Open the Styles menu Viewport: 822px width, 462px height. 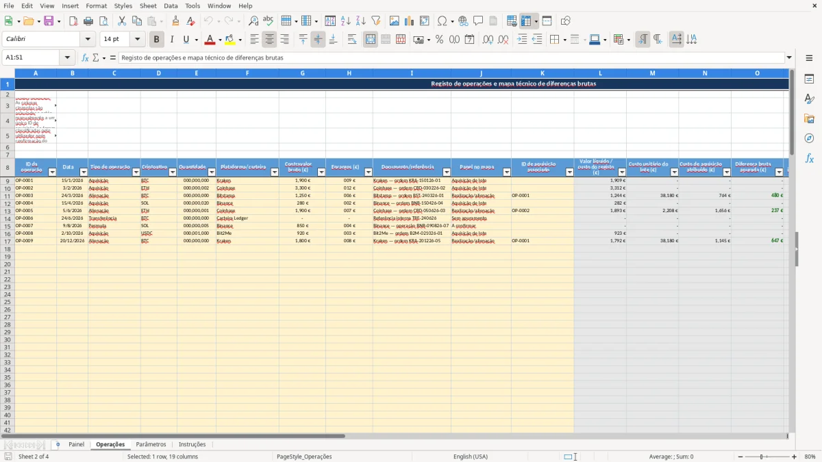pos(123,5)
